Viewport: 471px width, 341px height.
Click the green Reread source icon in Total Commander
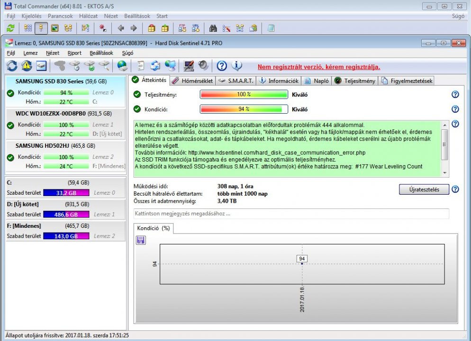tap(10, 28)
